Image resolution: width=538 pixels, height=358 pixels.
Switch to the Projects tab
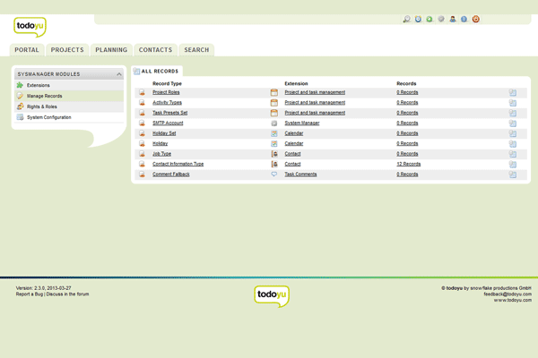67,50
